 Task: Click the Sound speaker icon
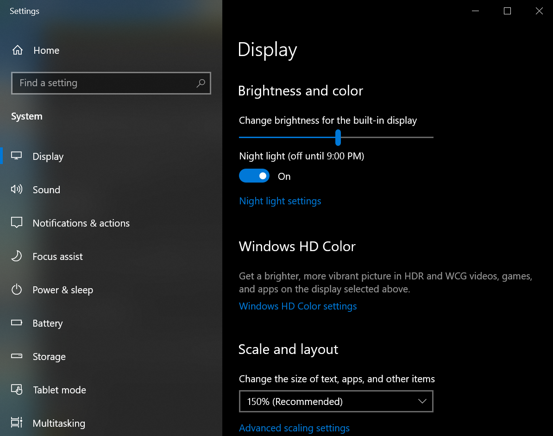[17, 190]
